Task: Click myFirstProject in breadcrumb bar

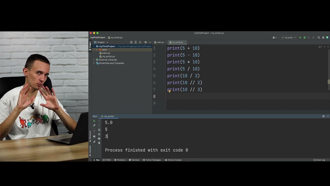Action: click(x=98, y=37)
